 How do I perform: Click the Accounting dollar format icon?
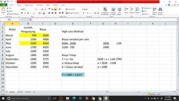pos(83,13)
